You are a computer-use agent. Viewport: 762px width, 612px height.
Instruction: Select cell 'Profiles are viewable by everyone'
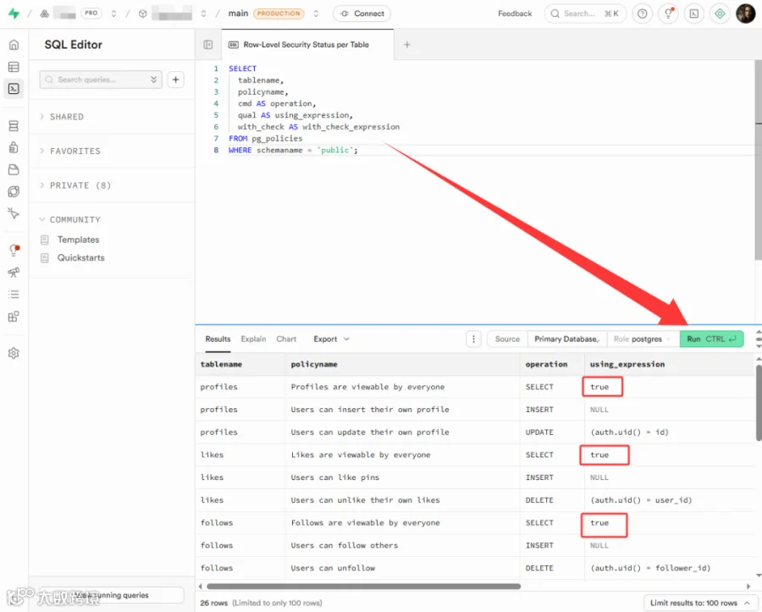pyautogui.click(x=402, y=387)
